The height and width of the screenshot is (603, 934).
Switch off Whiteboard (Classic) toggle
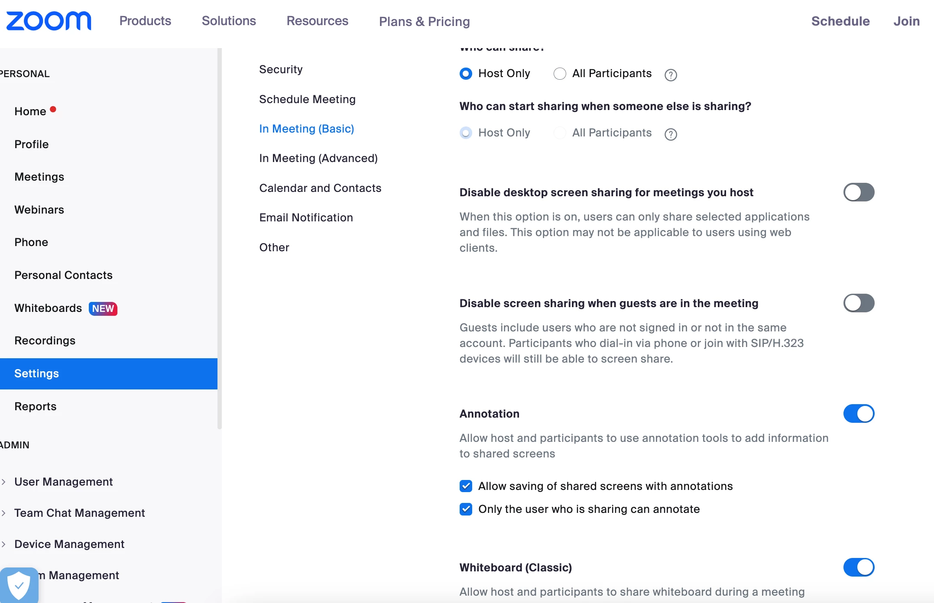859,567
